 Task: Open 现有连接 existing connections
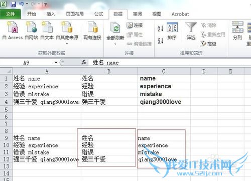pyautogui.click(x=92, y=31)
